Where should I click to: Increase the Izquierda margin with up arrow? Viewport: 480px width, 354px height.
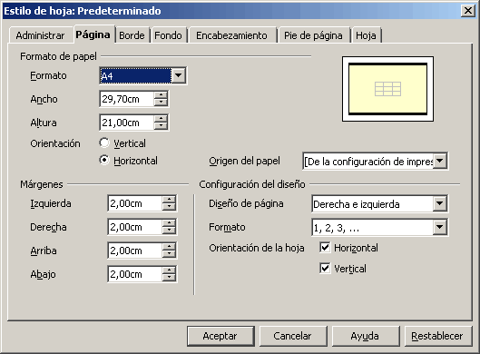pos(169,200)
